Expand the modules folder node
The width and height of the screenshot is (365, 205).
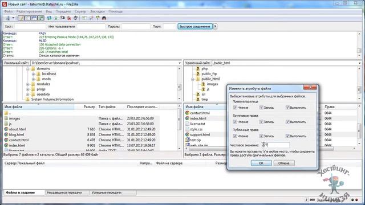28,84
